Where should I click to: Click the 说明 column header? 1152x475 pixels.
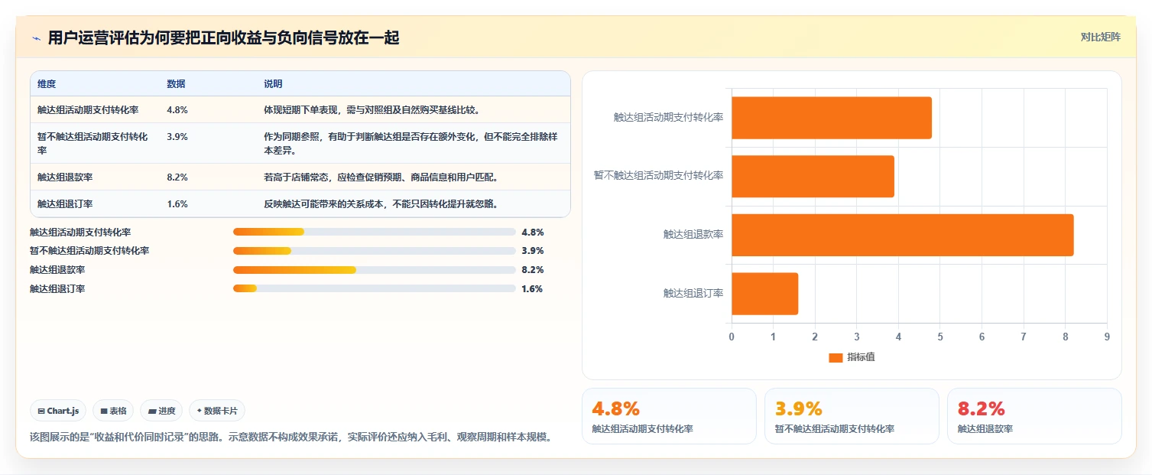273,84
